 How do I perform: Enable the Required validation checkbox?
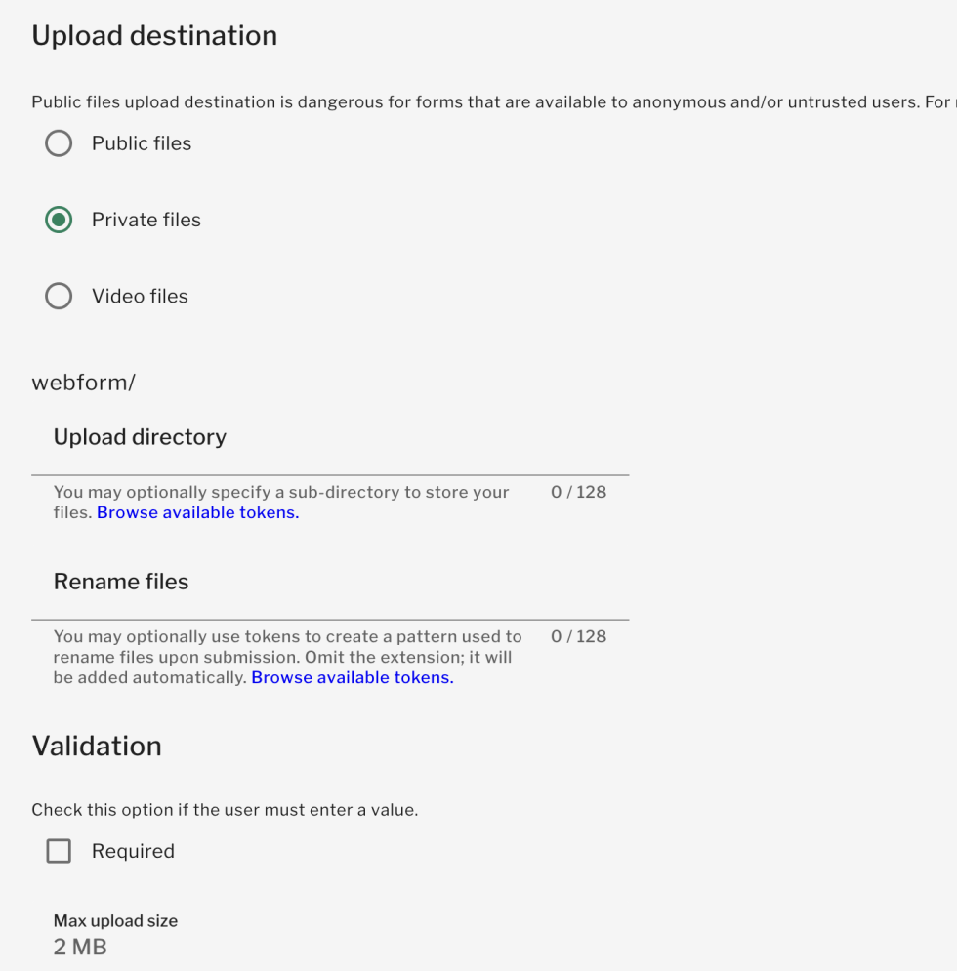[59, 850]
